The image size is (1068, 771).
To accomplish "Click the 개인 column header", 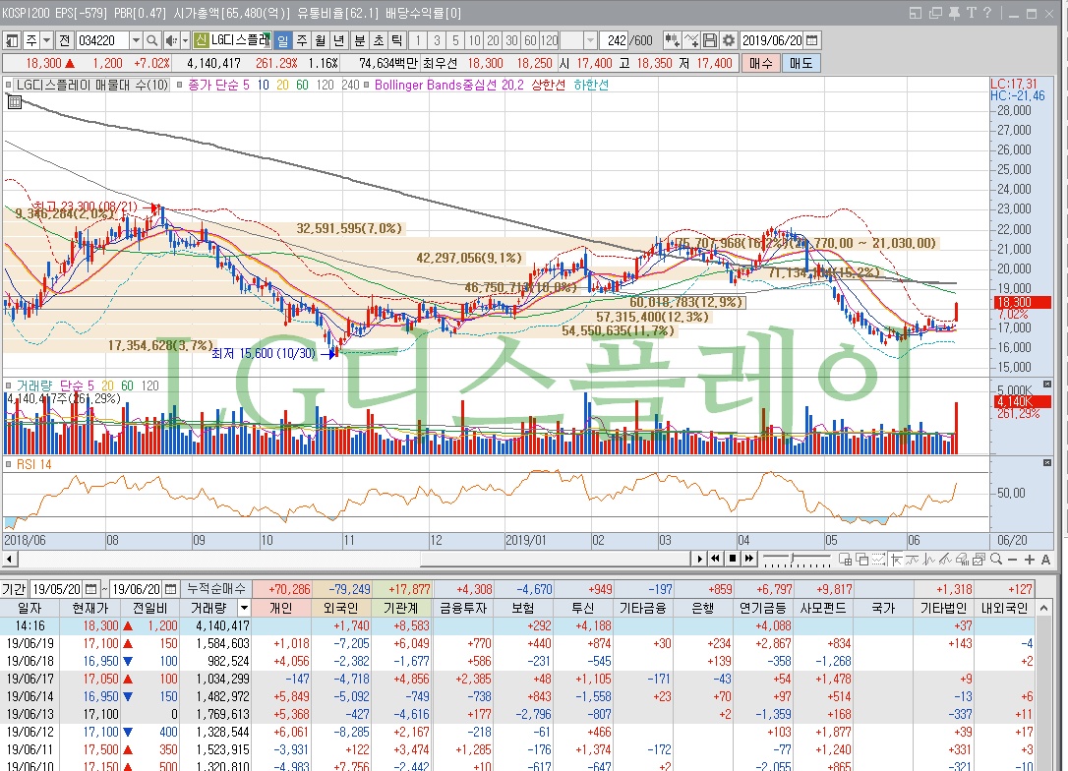I will 281,608.
